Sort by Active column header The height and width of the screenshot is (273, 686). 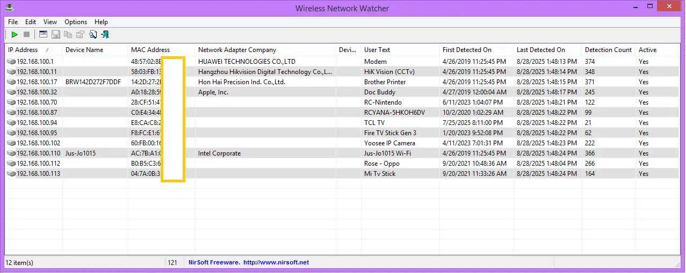click(x=658, y=50)
